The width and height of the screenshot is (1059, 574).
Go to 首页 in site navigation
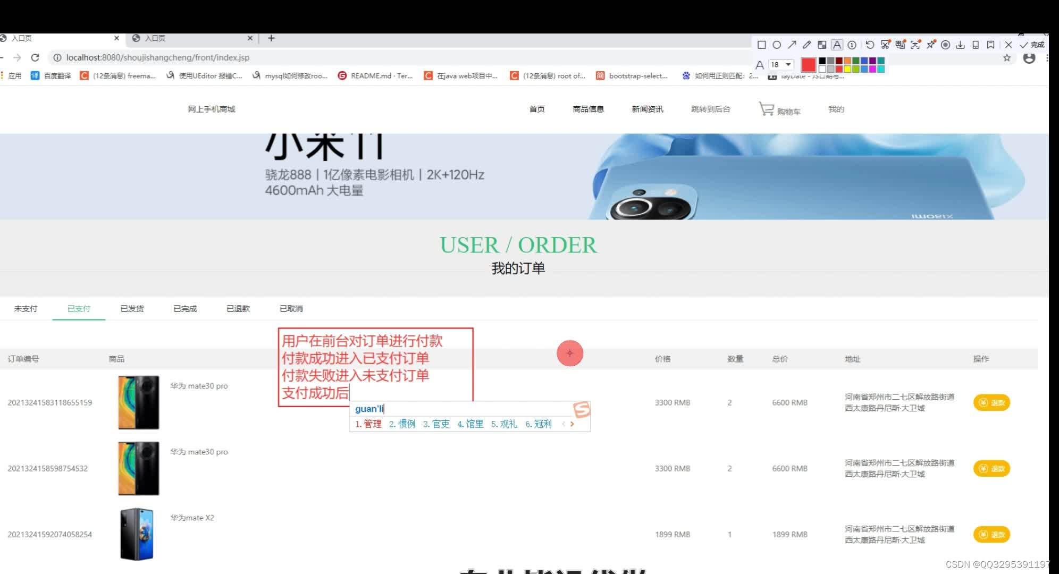(x=537, y=109)
